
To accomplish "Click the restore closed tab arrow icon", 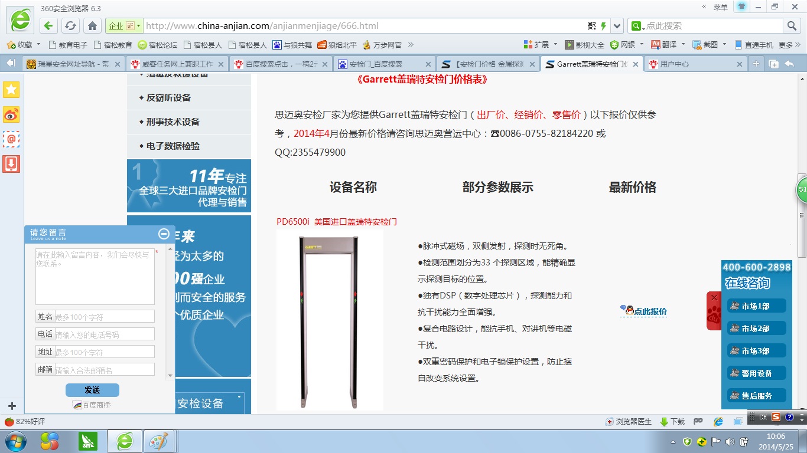I will pos(790,64).
